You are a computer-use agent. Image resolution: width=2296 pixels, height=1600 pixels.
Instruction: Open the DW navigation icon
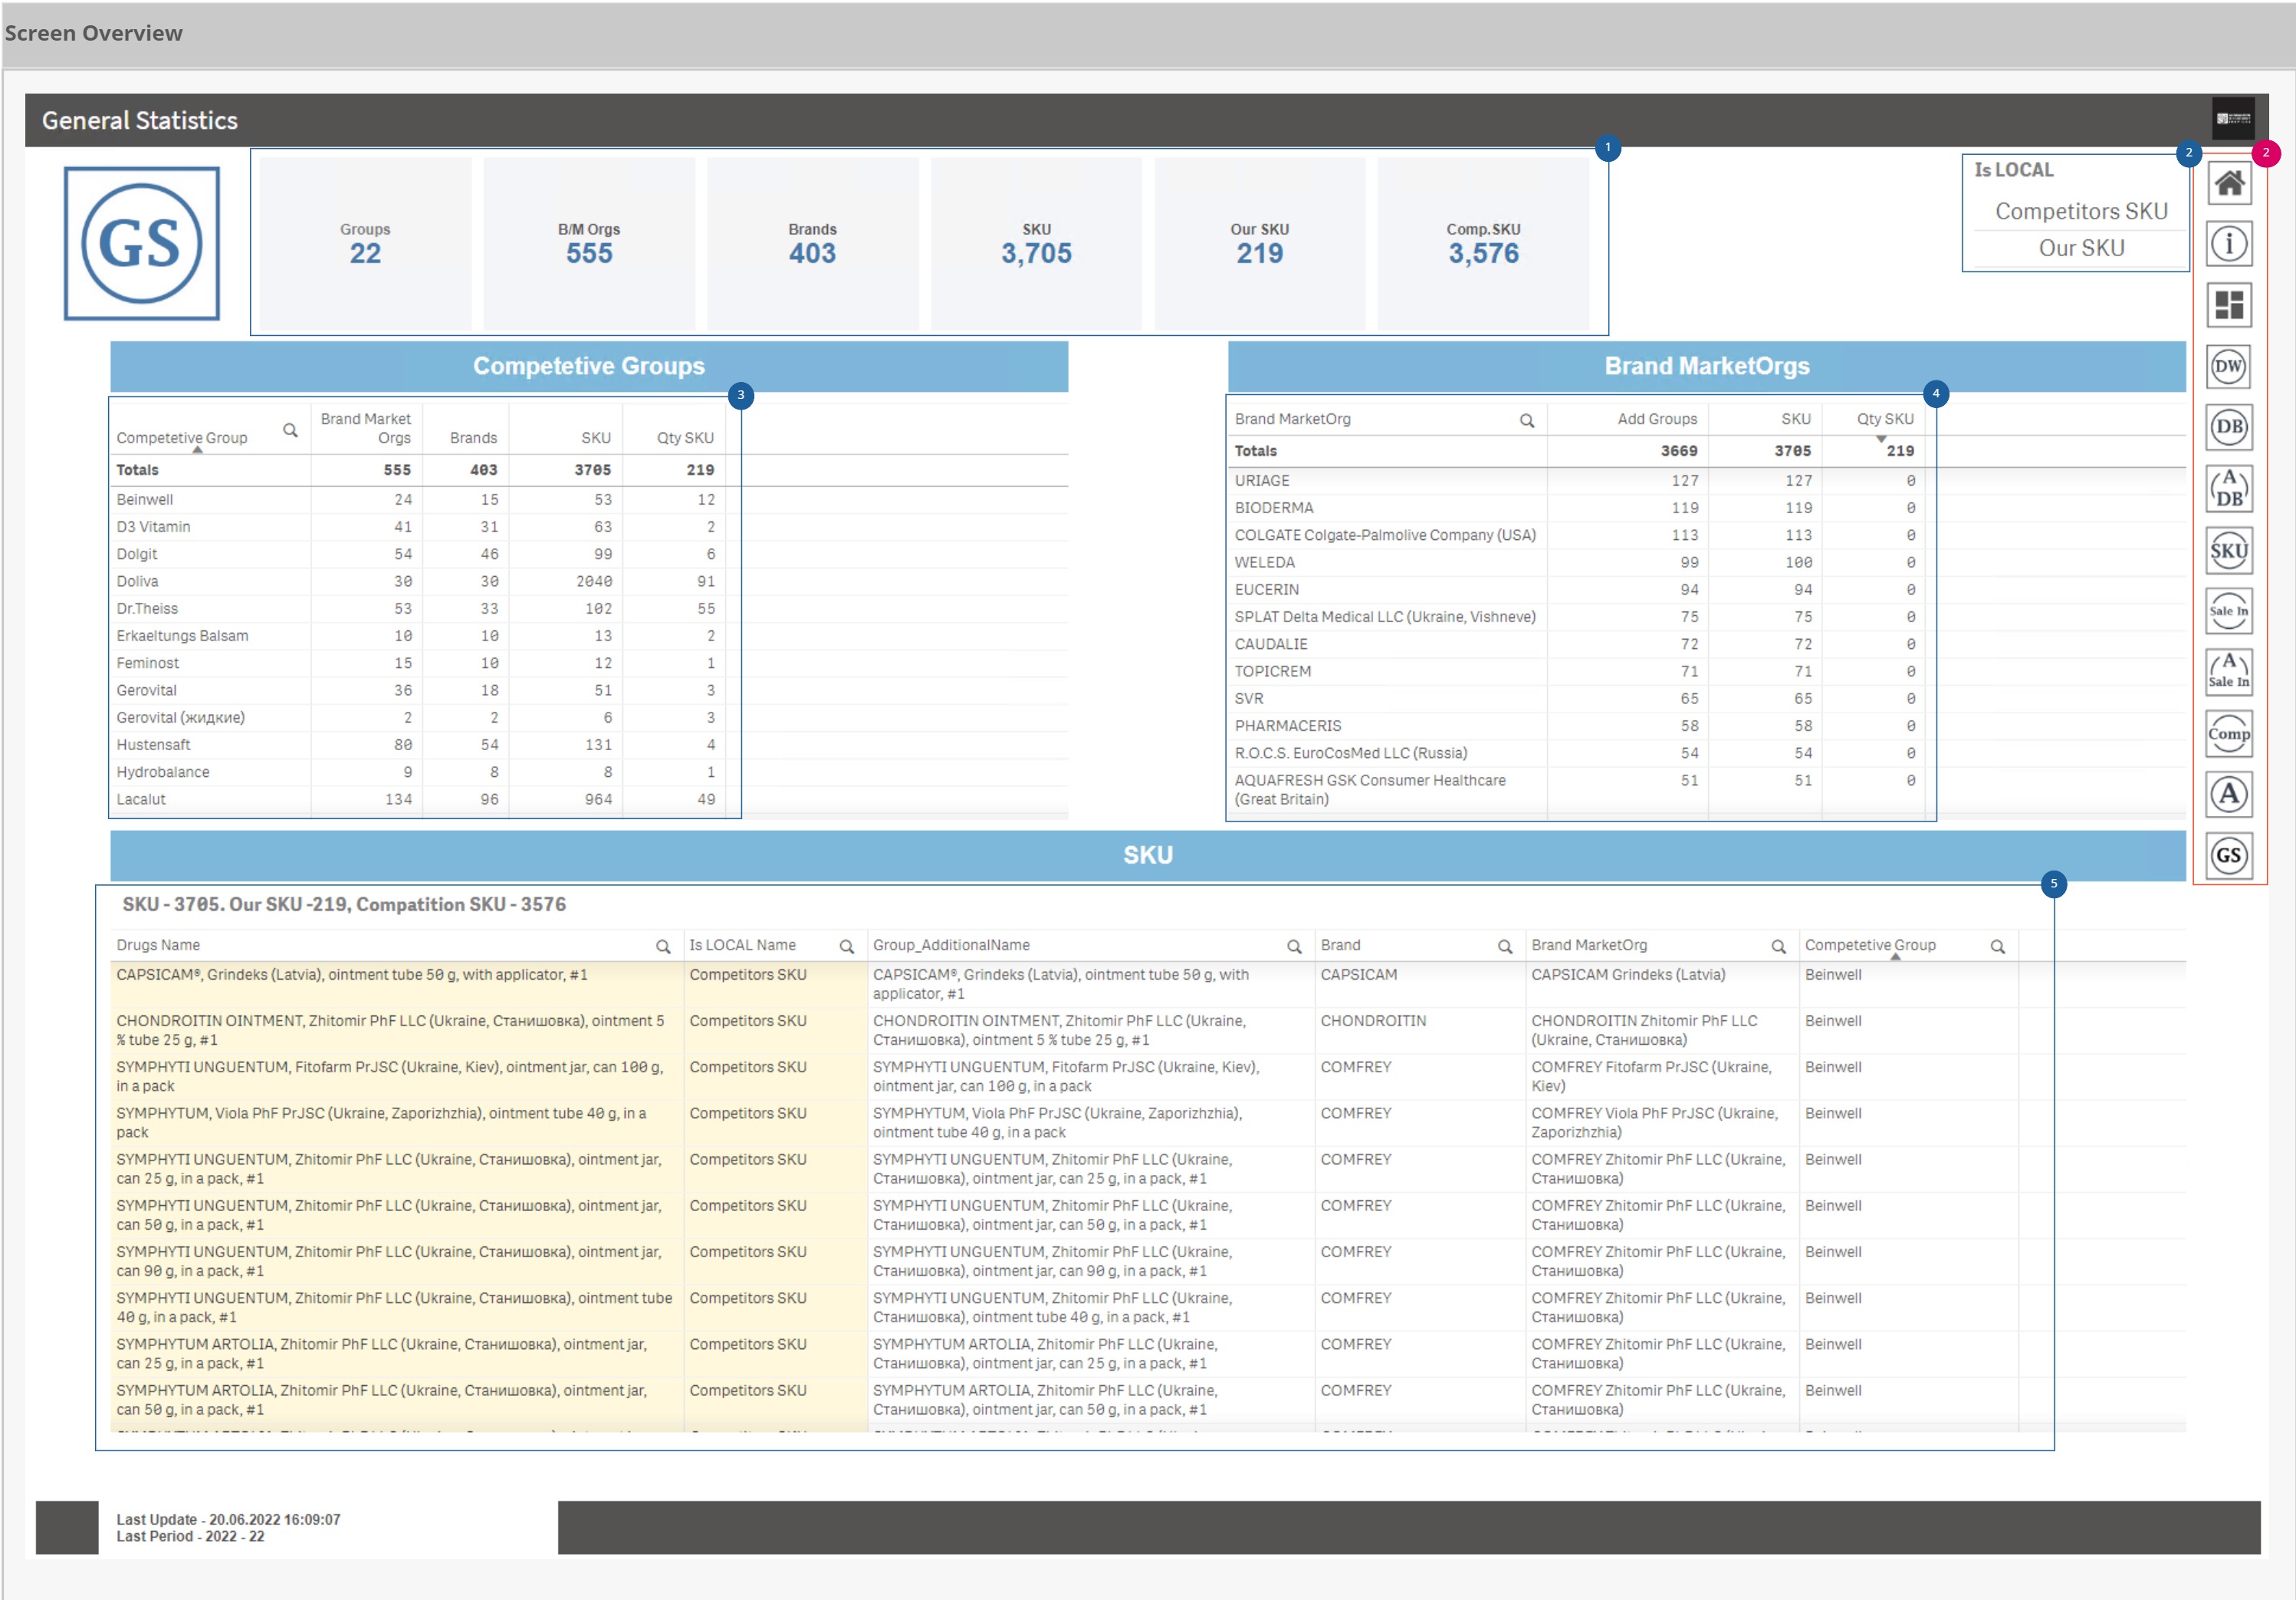pyautogui.click(x=2228, y=366)
